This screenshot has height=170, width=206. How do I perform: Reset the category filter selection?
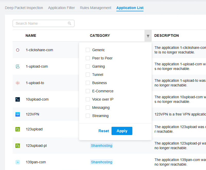pyautogui.click(x=104, y=131)
